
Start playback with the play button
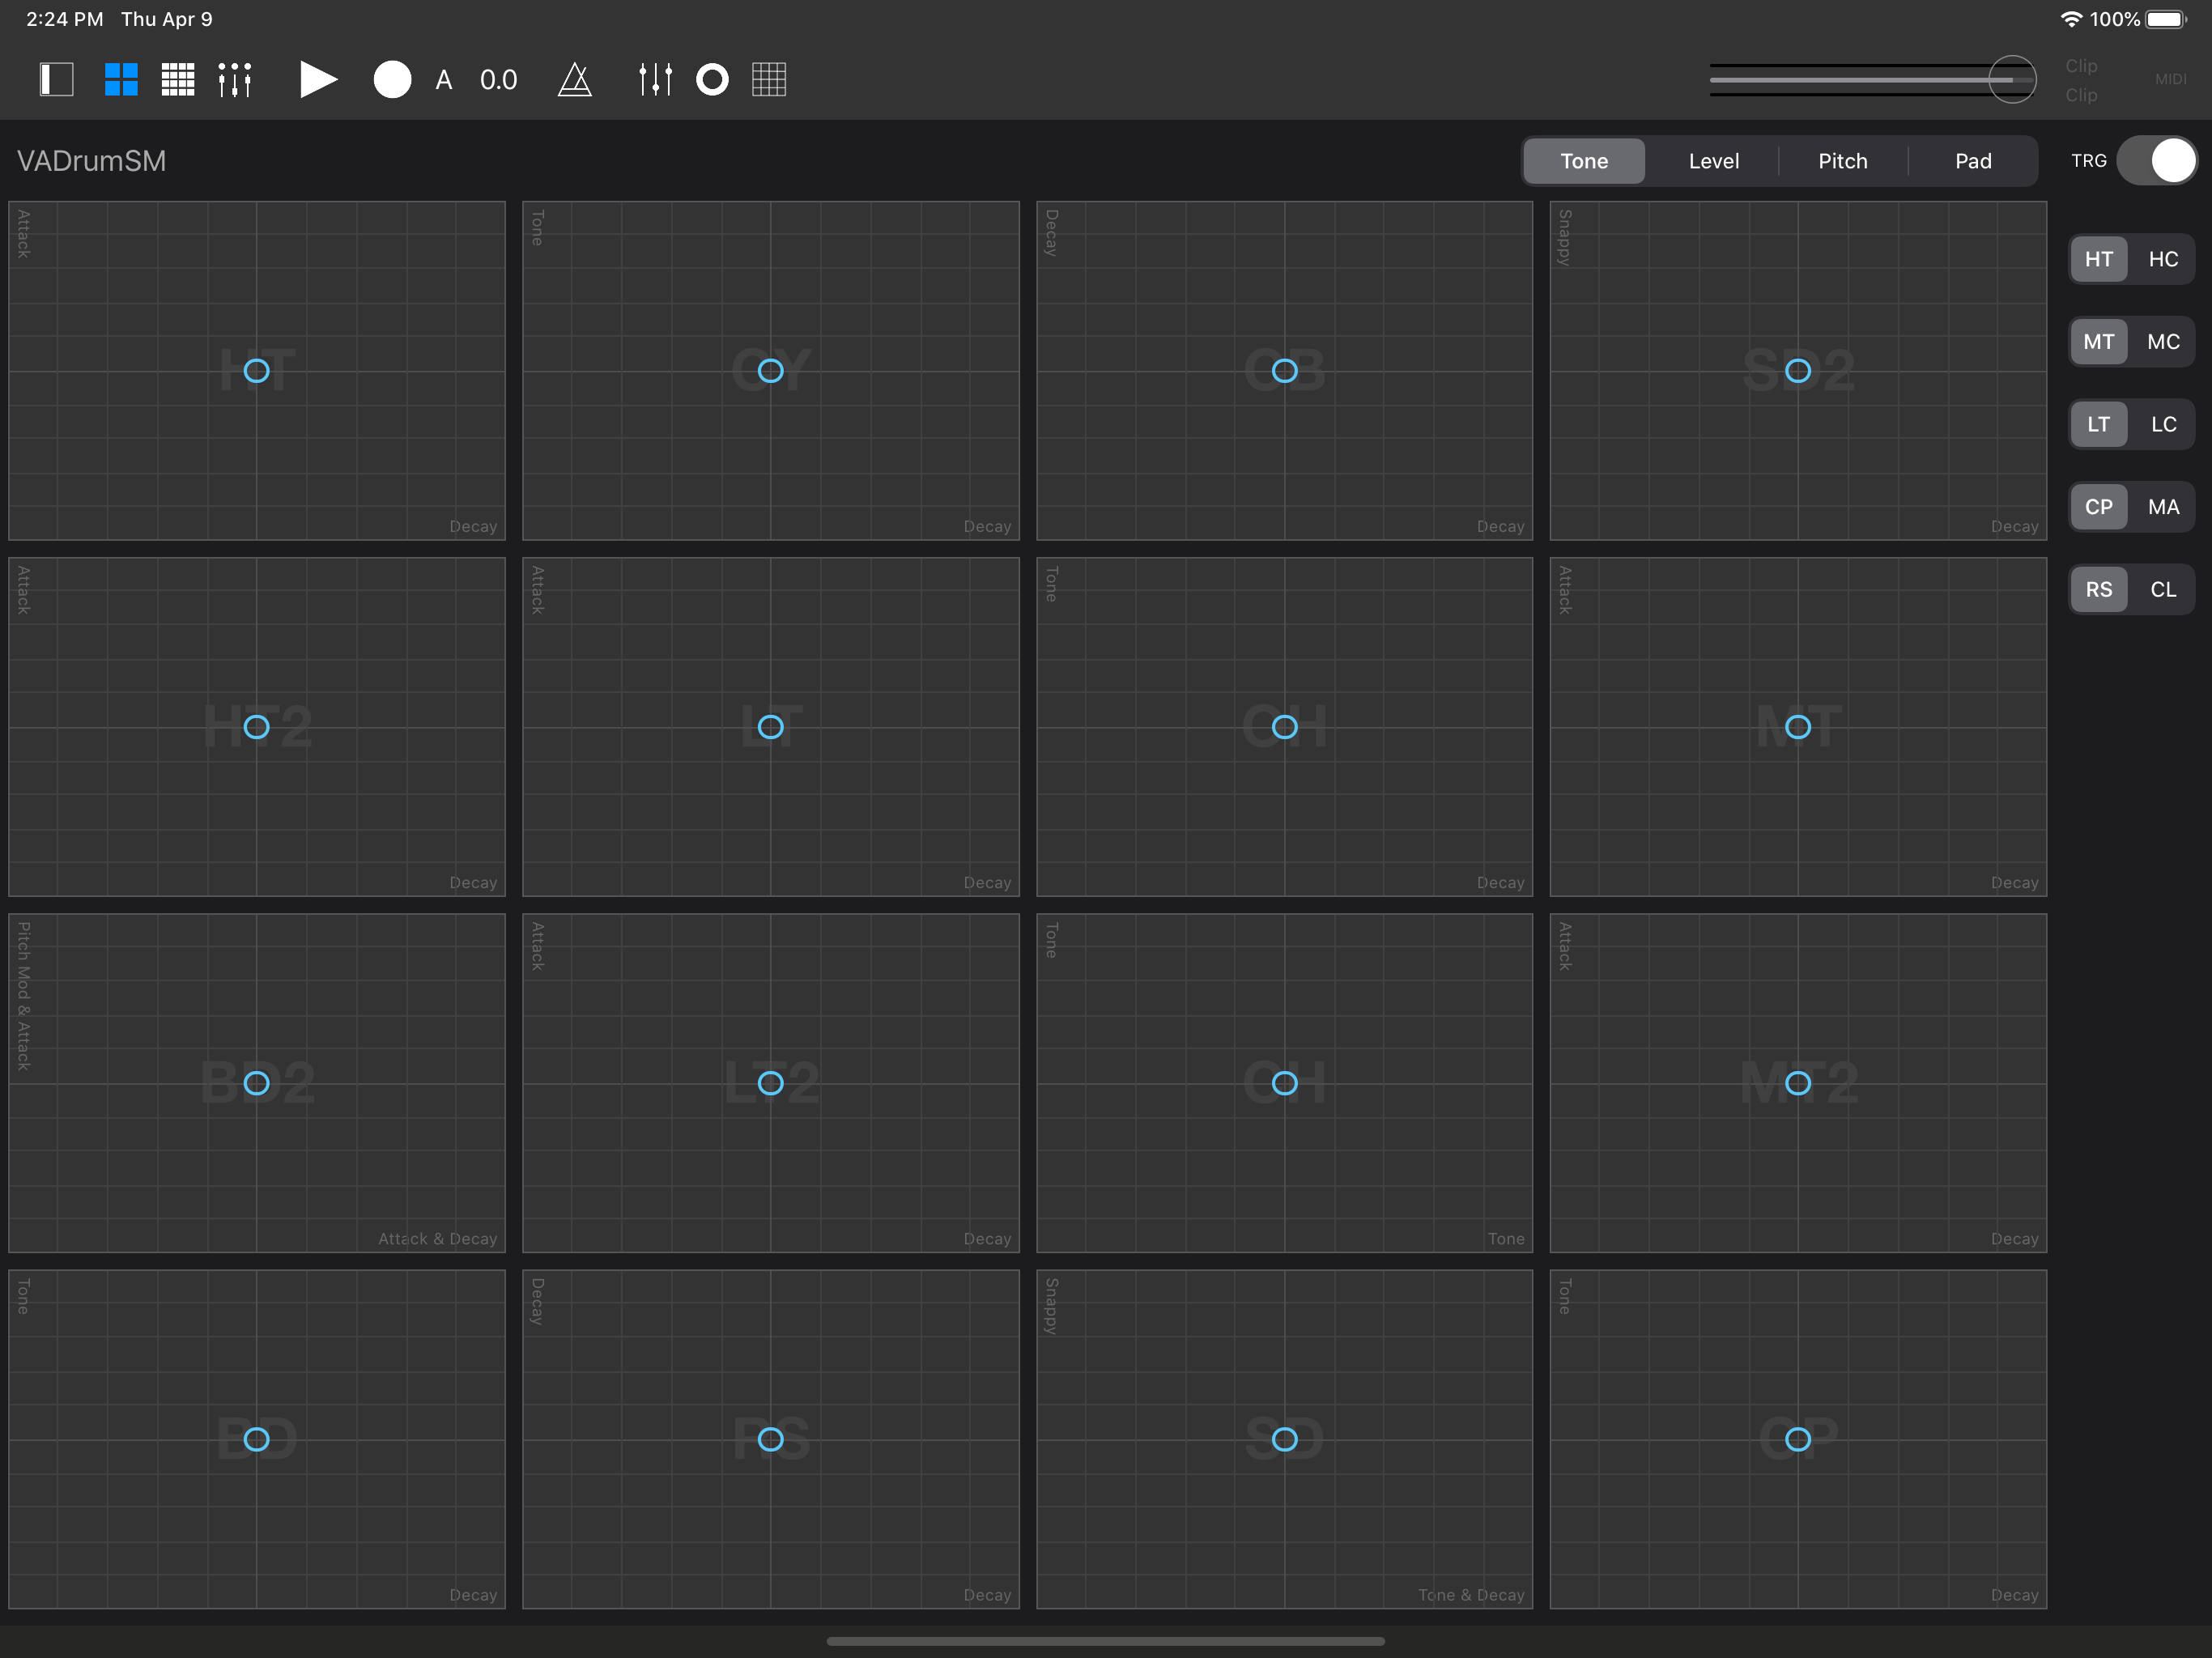coord(318,80)
